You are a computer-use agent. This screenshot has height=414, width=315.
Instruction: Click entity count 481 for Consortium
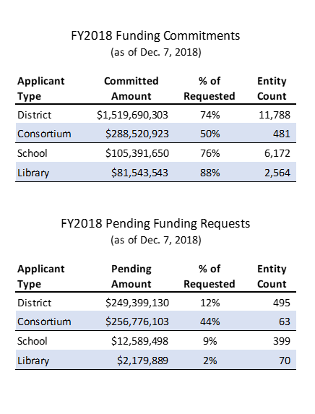282,134
